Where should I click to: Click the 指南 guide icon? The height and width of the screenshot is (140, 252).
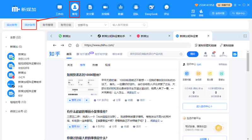pos(201,11)
